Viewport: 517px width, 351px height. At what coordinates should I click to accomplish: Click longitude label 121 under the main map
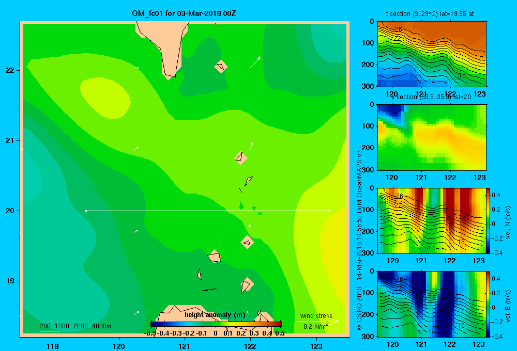pos(185,346)
